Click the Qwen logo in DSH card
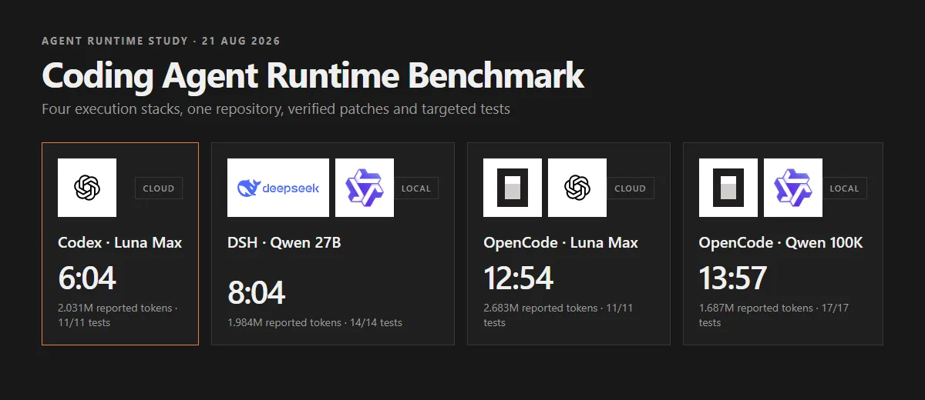925x400 pixels. click(365, 188)
